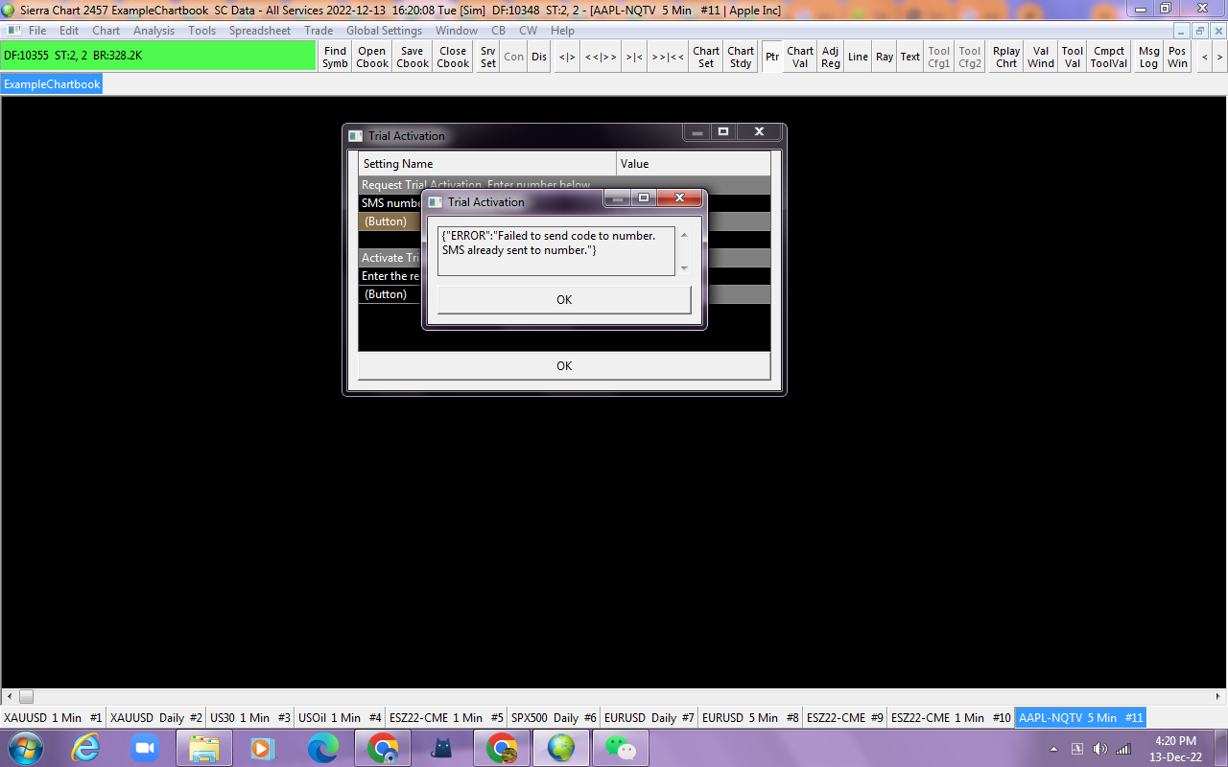
Task: Open the Val Wind values window
Action: (1041, 57)
